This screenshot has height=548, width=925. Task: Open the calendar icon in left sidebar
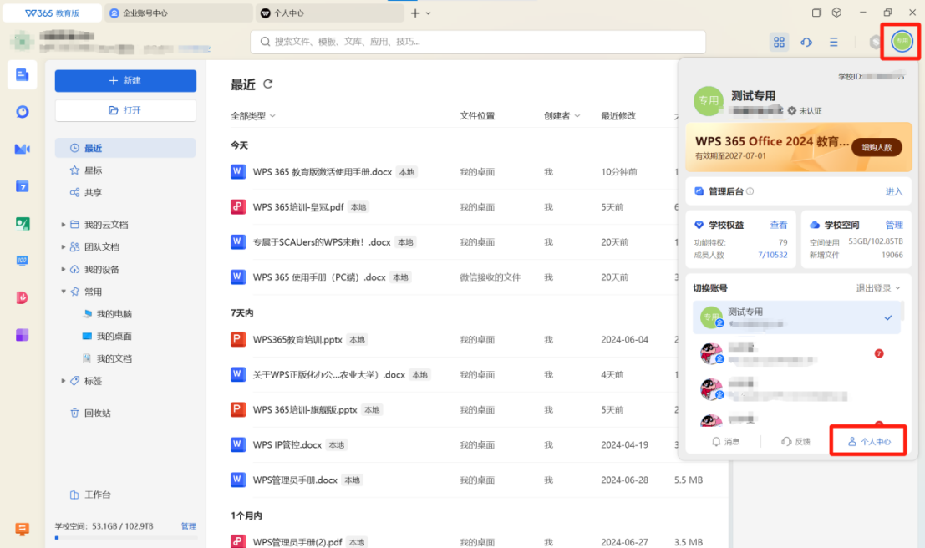[x=23, y=186]
